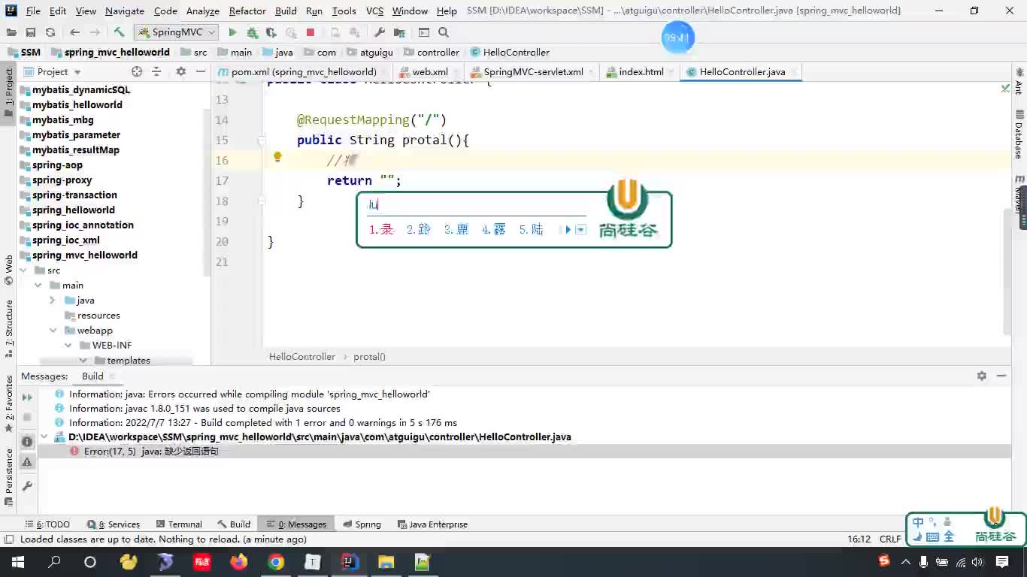Image resolution: width=1027 pixels, height=577 pixels.
Task: Switch to the web.xml editor tab
Action: [430, 72]
